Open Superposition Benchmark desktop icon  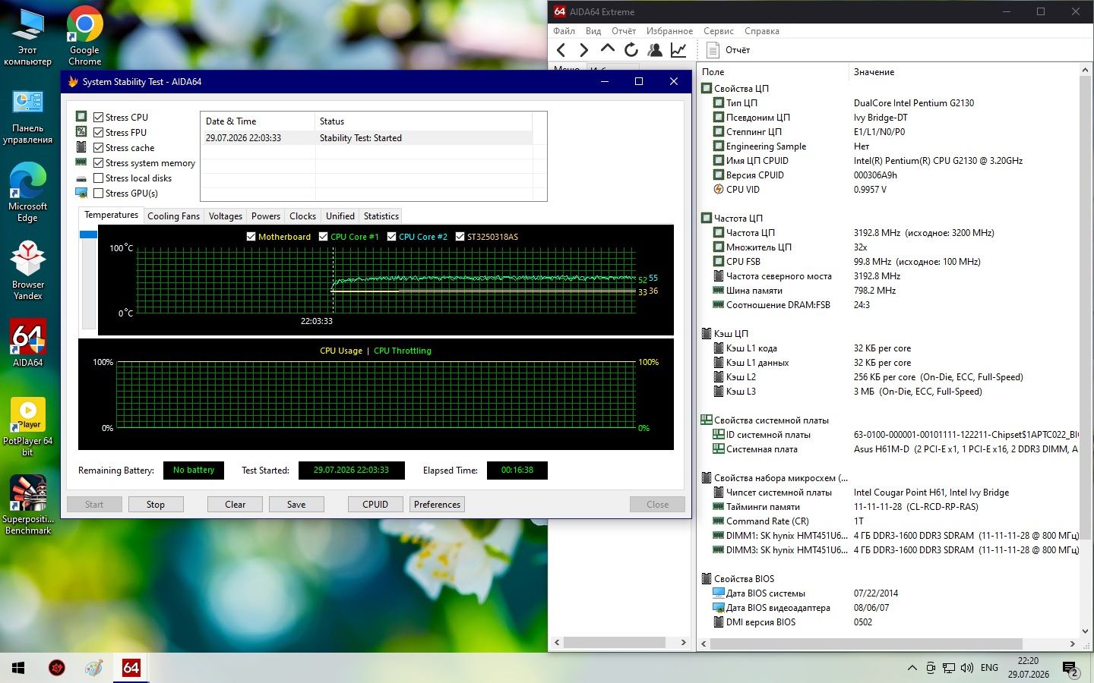(27, 505)
